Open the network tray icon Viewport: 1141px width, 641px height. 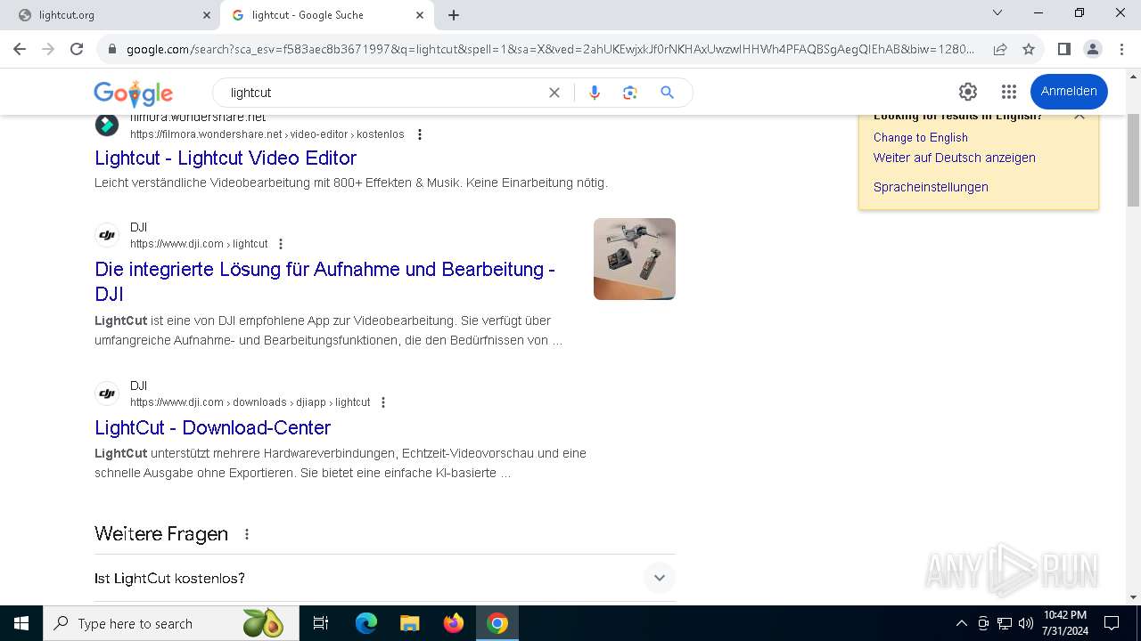[x=1005, y=623]
